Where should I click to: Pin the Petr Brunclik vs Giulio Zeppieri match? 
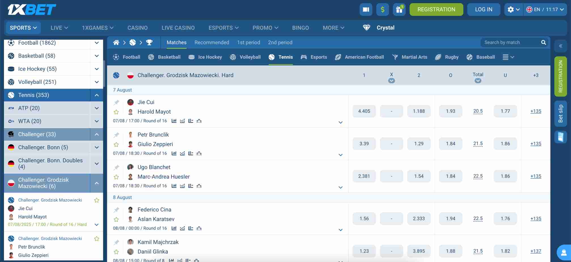pyautogui.click(x=116, y=135)
